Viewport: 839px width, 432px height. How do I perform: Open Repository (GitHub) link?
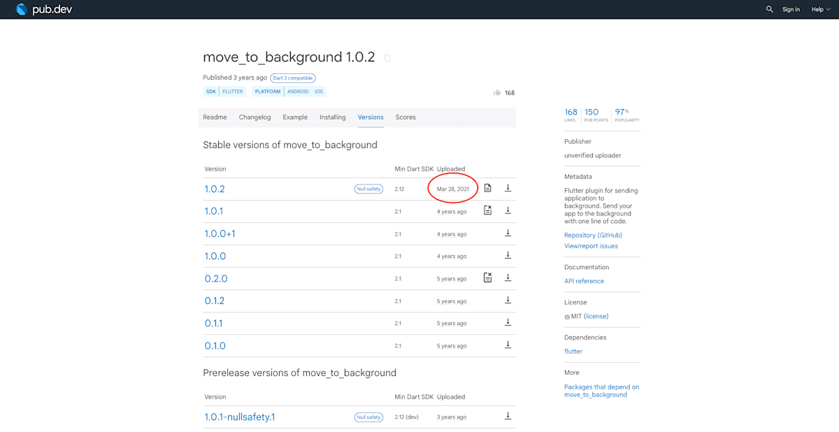pos(593,235)
